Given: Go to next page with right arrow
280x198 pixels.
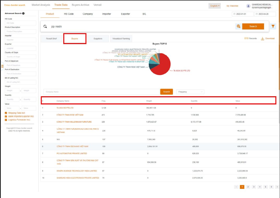Looking at the screenshot, I should tap(277, 187).
